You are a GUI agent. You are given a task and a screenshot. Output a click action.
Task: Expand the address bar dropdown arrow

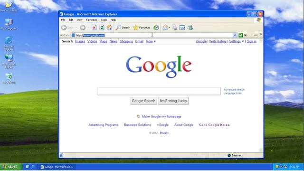[x=235, y=35]
